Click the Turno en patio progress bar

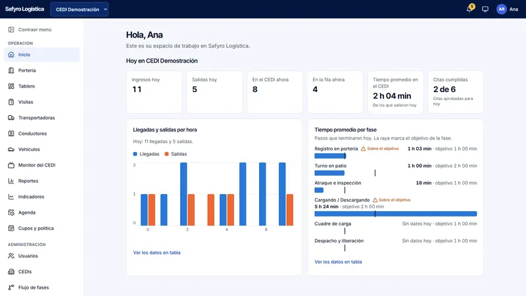pos(329,173)
